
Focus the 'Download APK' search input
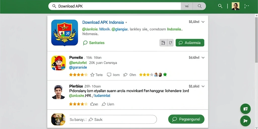coord(115,6)
